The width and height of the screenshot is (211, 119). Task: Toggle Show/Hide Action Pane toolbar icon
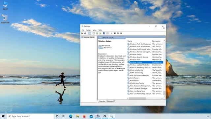pyautogui.click(x=107, y=33)
